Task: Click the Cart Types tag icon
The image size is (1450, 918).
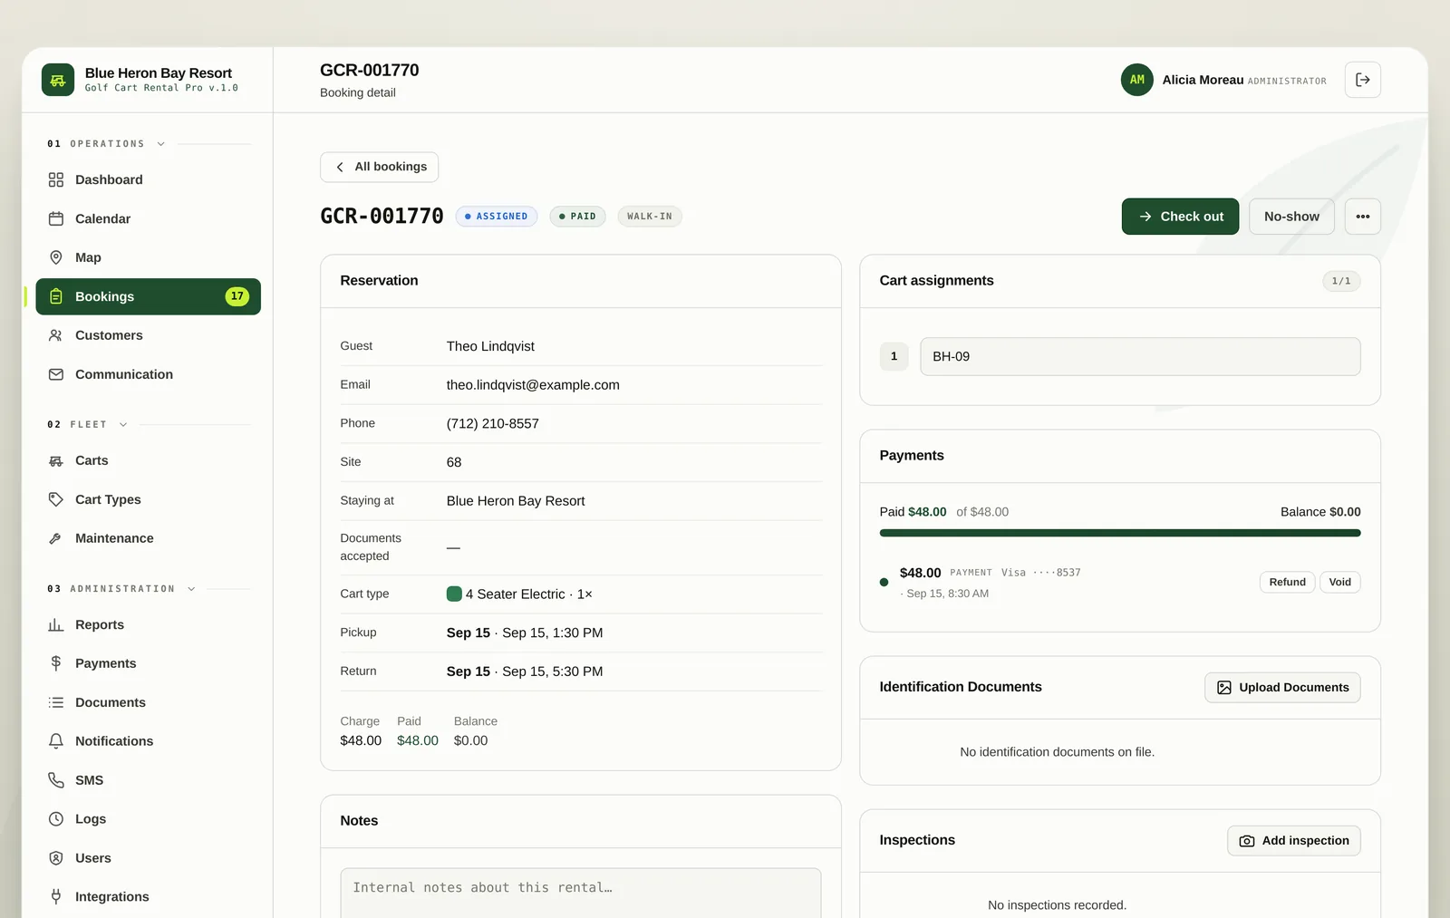Action: (56, 499)
